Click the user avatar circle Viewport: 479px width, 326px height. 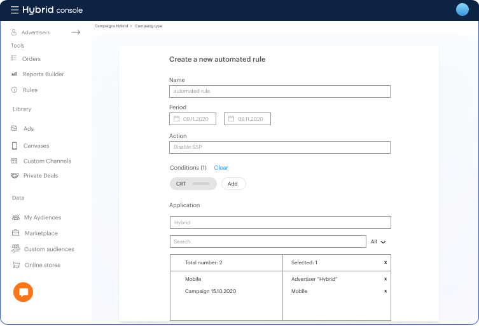coord(462,10)
